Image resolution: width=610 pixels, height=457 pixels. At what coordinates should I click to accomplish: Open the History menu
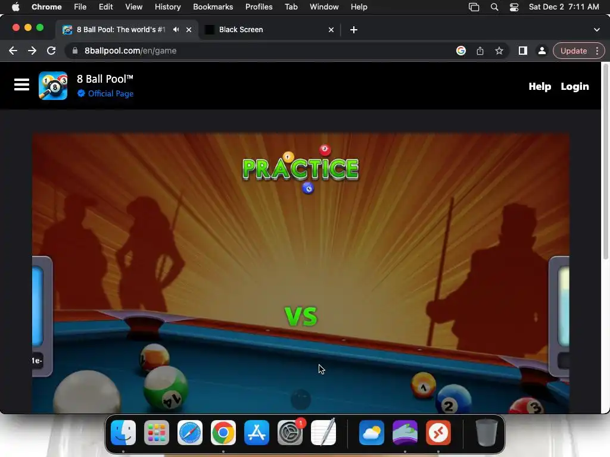[x=167, y=7]
